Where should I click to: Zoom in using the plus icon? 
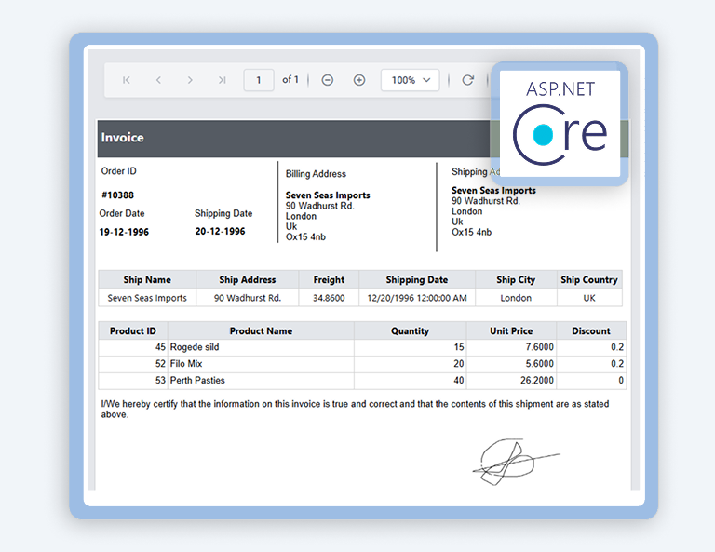coord(359,80)
